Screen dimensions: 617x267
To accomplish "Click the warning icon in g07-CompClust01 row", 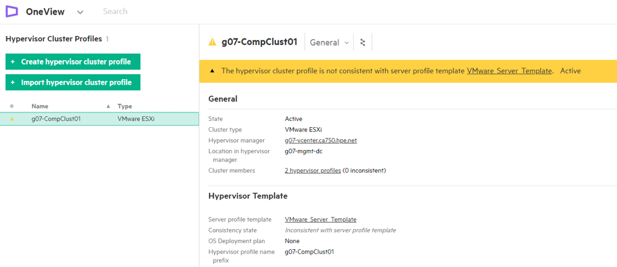I will click(12, 119).
